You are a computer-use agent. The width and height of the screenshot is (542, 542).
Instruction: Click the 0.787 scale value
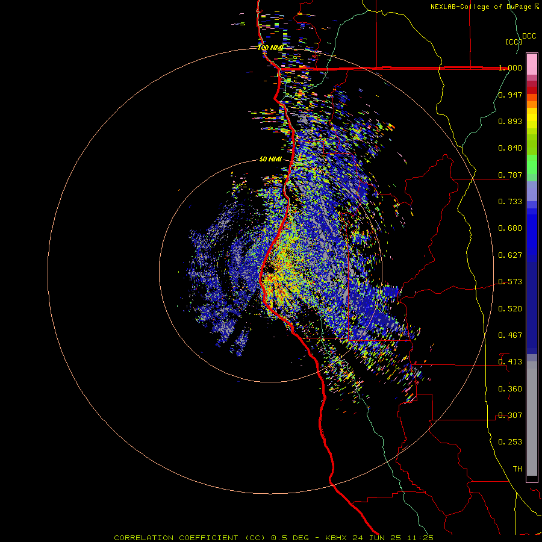510,175
